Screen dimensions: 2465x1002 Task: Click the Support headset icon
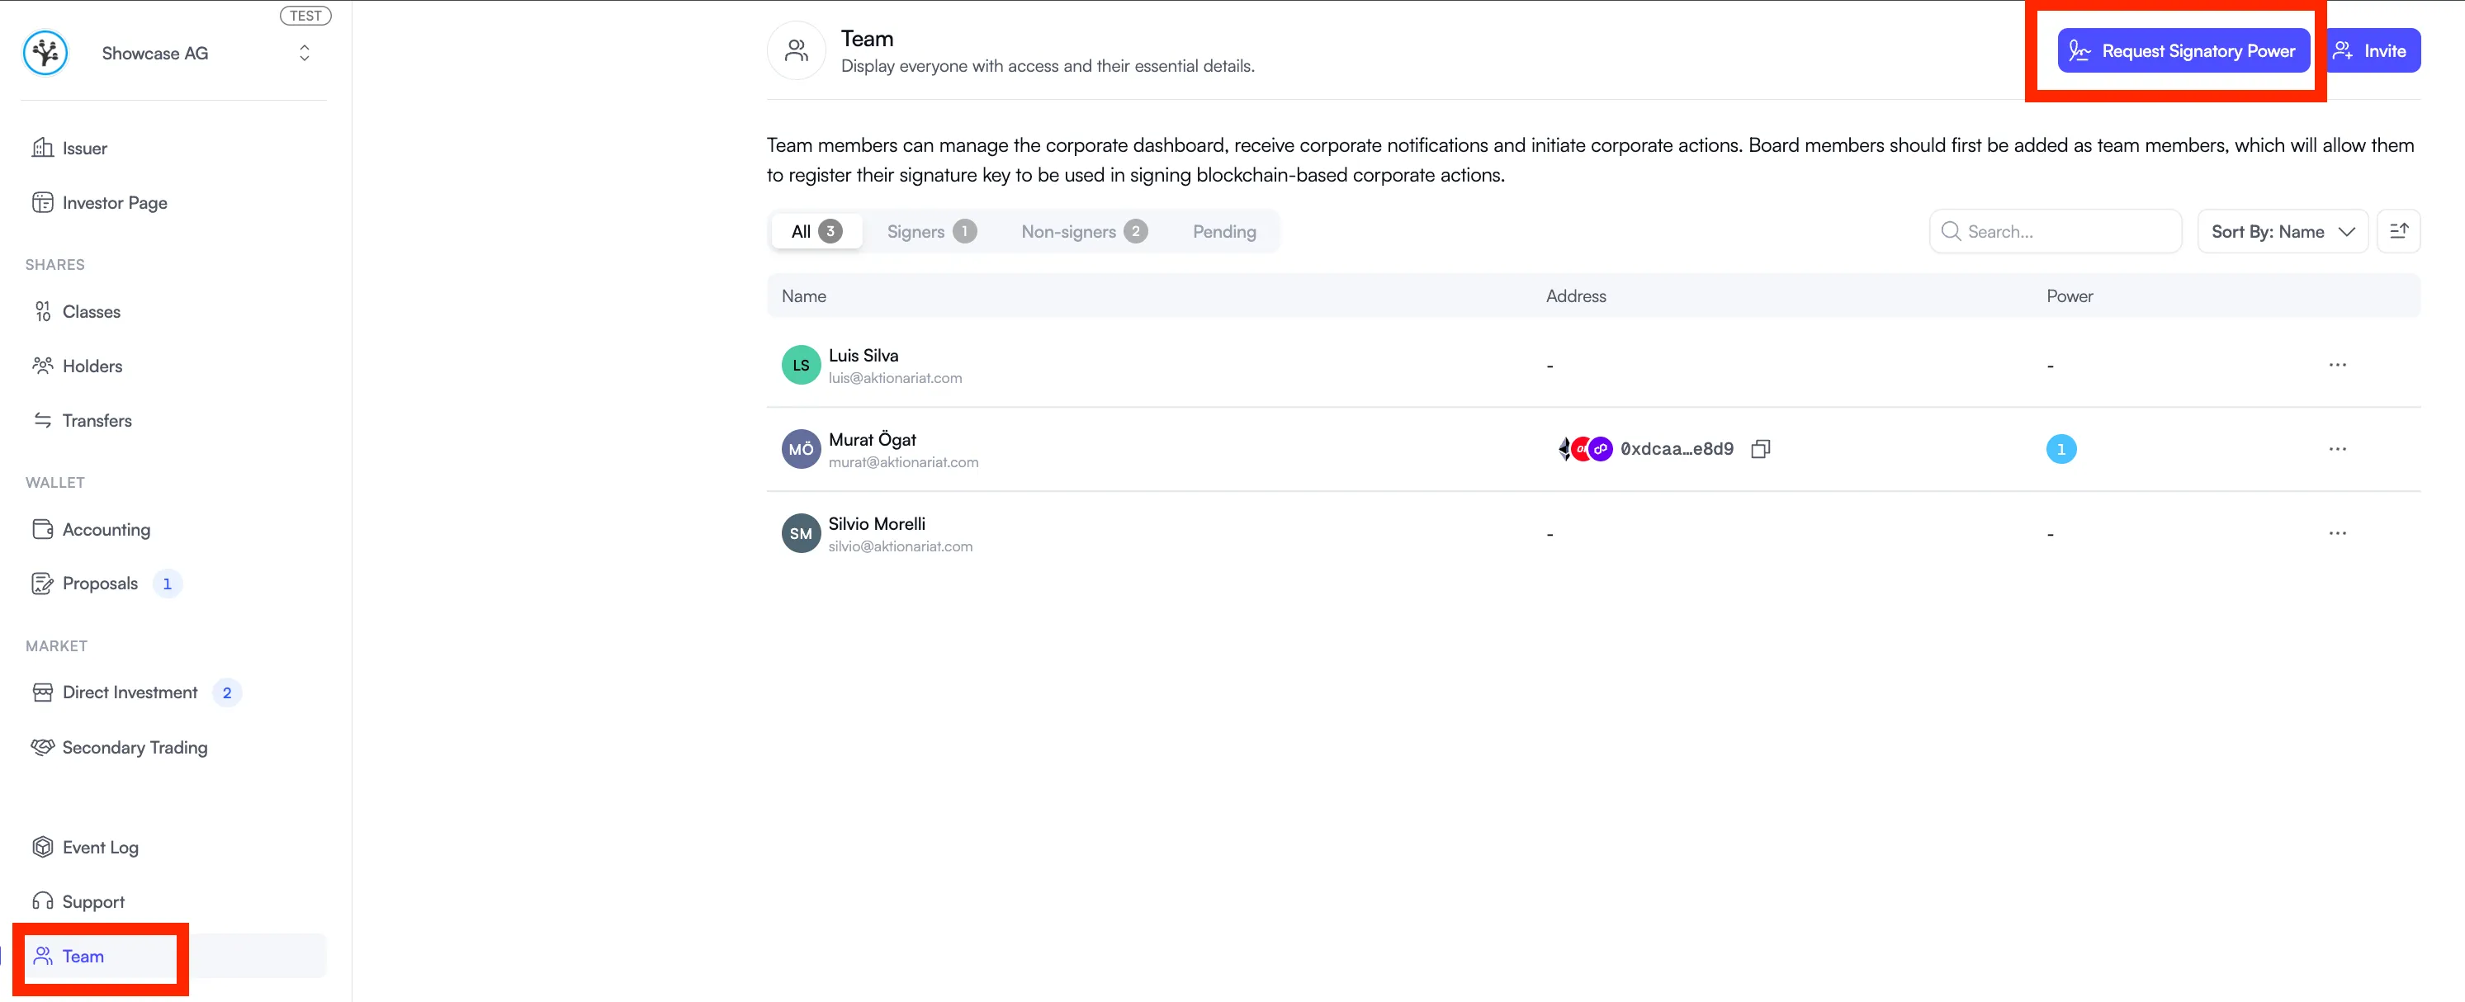pyautogui.click(x=42, y=900)
